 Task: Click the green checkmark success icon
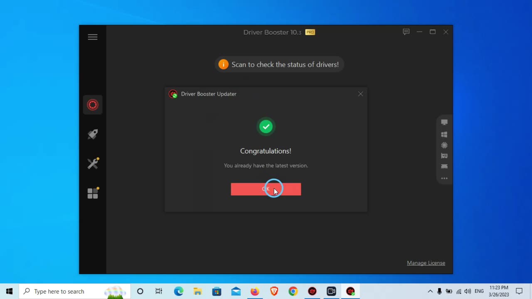[266, 127]
